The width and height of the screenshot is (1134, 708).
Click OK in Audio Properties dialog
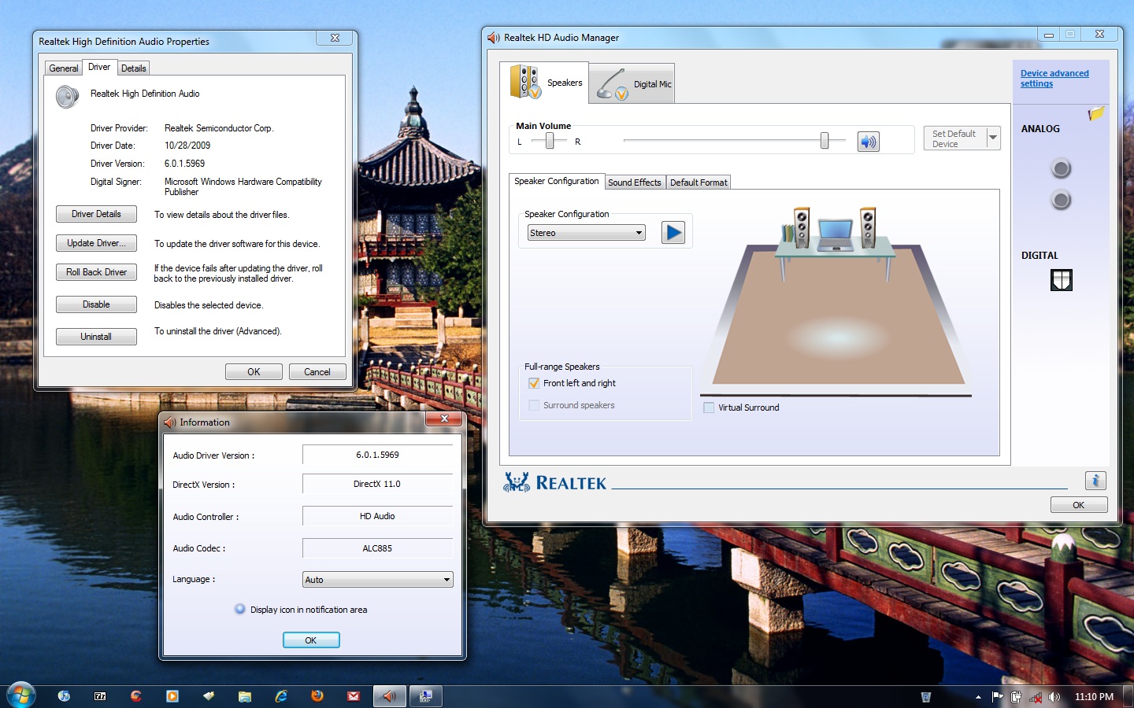254,372
